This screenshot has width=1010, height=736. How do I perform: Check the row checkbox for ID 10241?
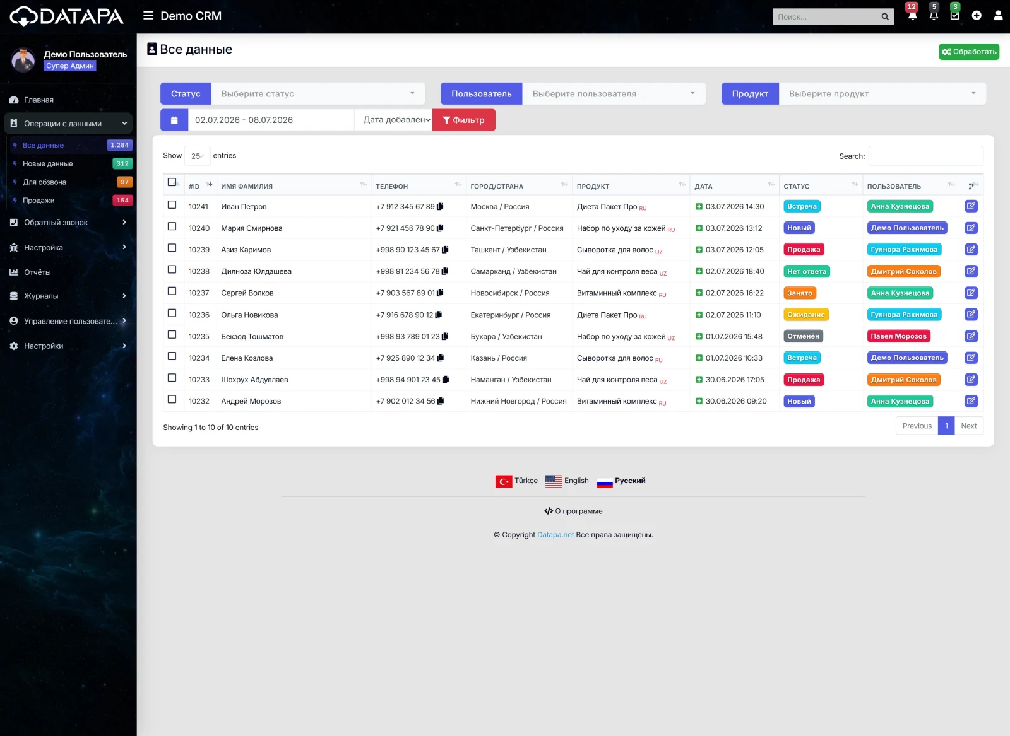172,205
